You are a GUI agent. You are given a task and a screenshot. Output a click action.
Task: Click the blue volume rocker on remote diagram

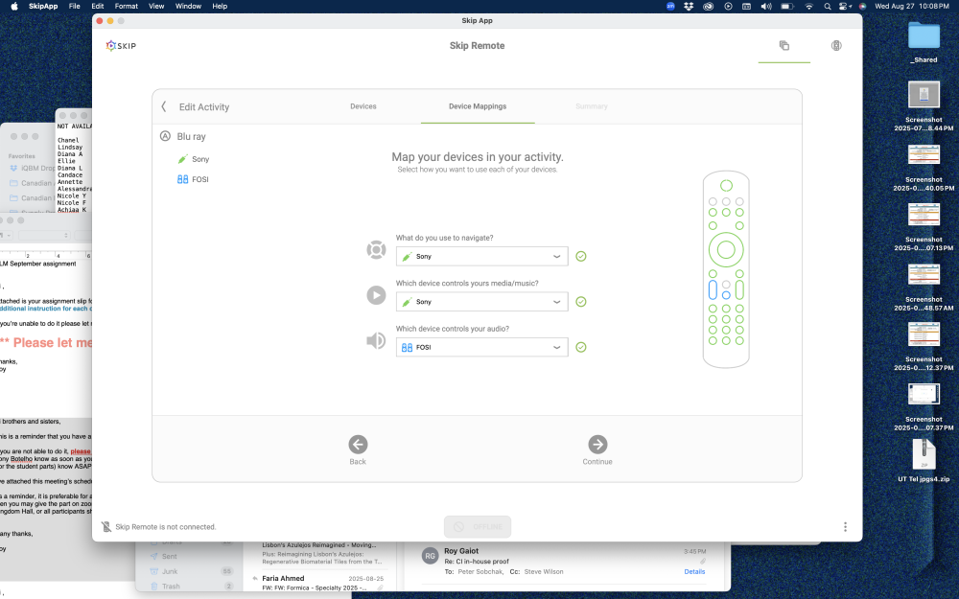[x=713, y=289]
